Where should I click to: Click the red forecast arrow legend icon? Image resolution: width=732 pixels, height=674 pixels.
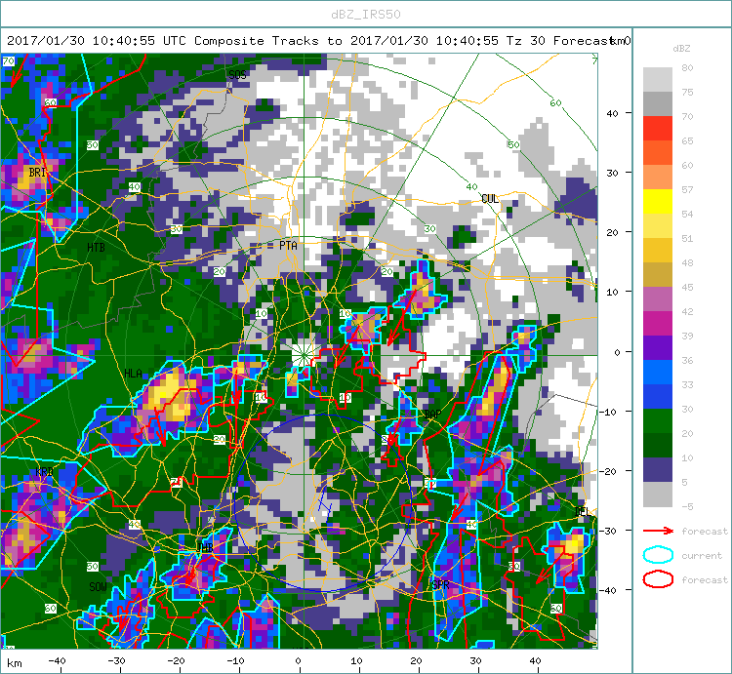[658, 531]
